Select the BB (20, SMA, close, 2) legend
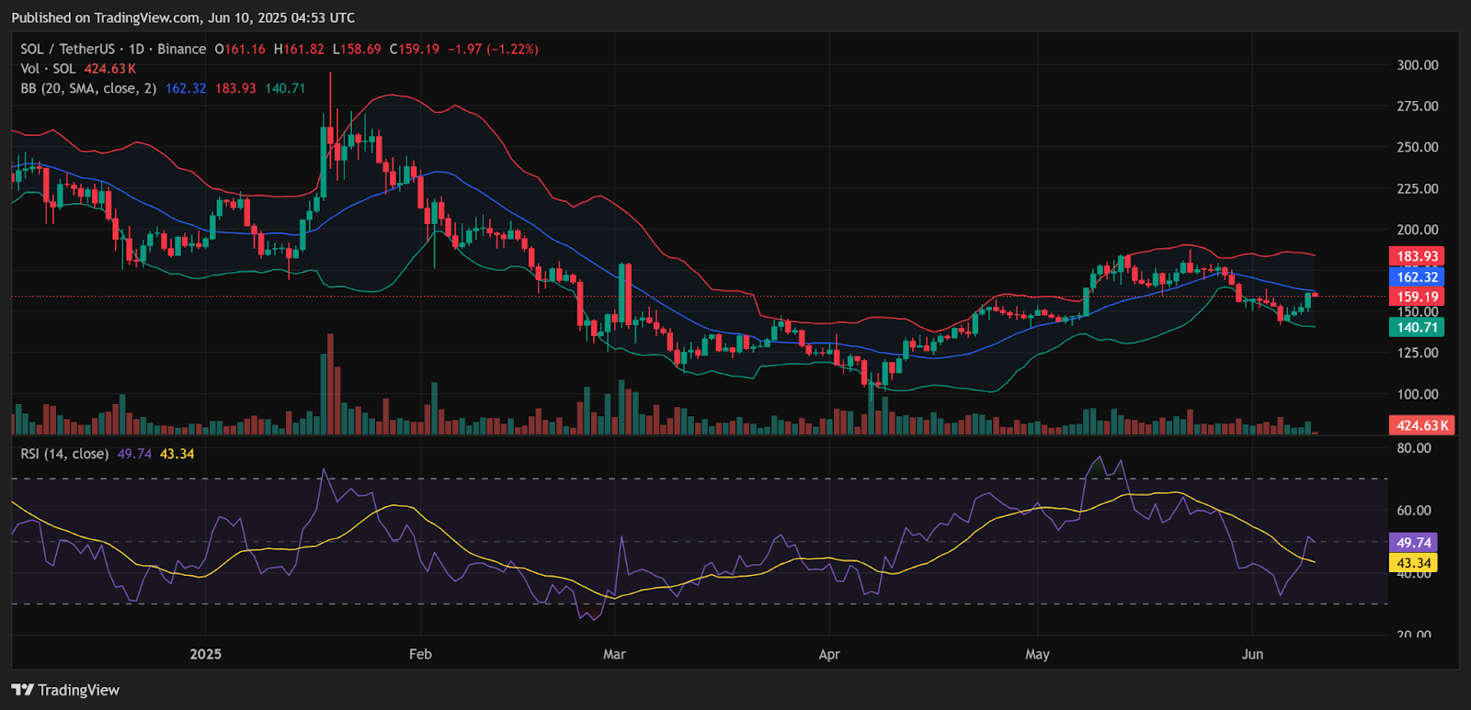1471x710 pixels. [x=88, y=88]
